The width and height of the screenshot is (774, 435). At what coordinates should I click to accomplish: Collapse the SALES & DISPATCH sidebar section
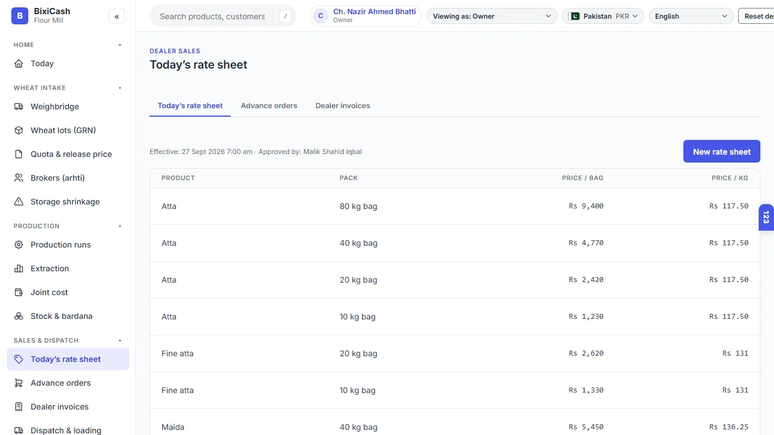point(120,340)
